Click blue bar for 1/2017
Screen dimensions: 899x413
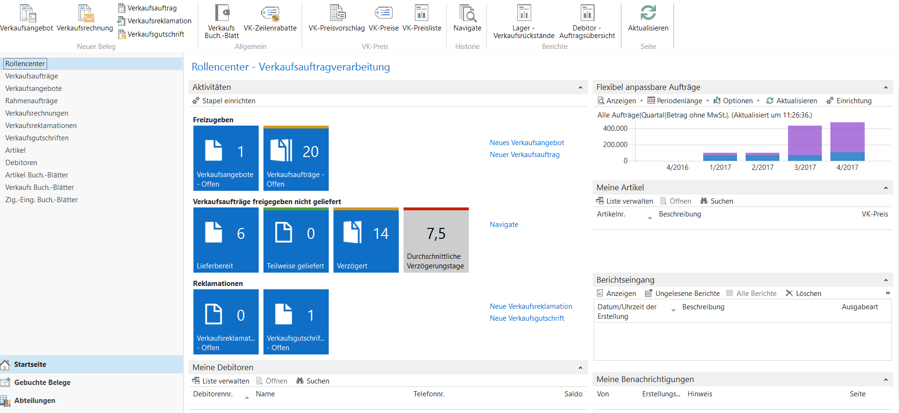pos(720,158)
